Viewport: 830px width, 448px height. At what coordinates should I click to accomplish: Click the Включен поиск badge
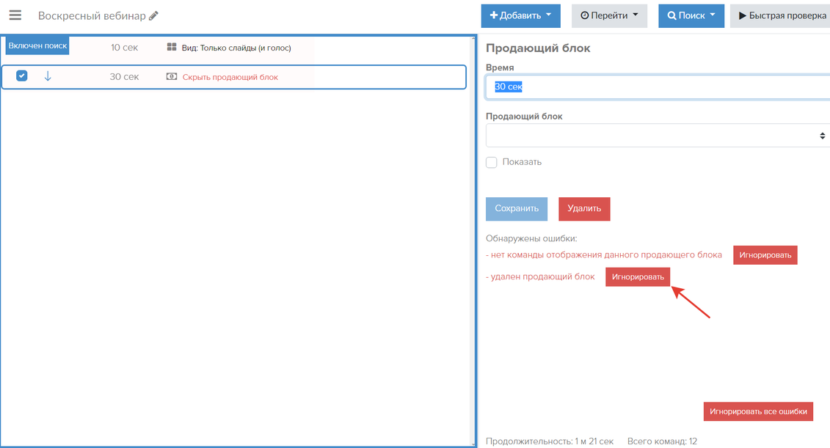click(x=37, y=45)
